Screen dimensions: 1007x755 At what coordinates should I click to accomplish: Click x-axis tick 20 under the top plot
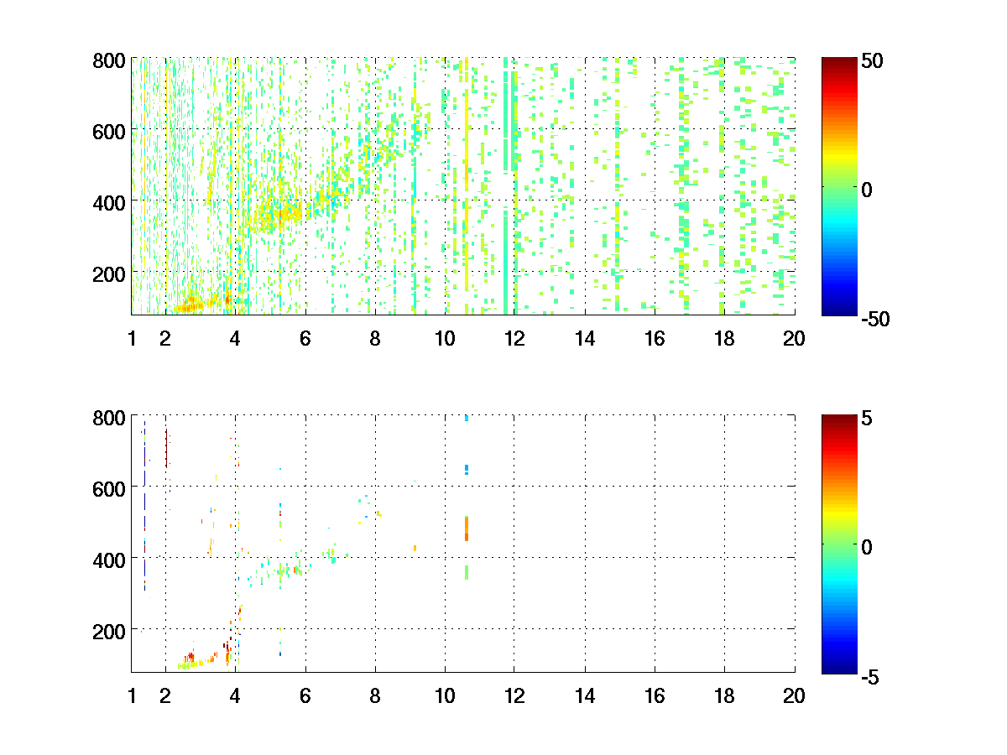click(794, 339)
